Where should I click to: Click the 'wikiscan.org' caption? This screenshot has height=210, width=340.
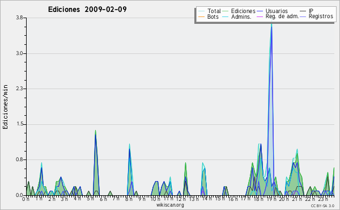click(x=170, y=205)
